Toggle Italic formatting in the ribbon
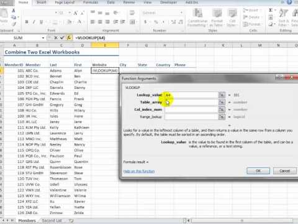The image size is (298, 224). pyautogui.click(x=34, y=22)
